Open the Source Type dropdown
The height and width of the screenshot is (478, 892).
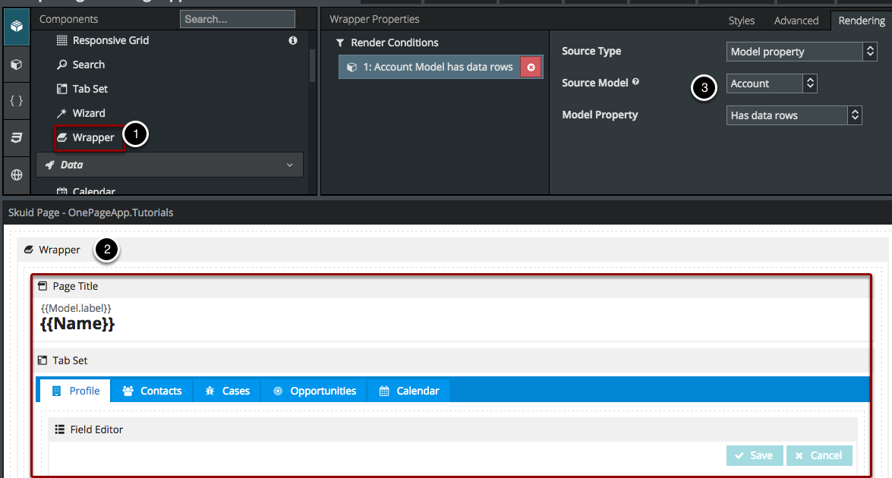801,52
